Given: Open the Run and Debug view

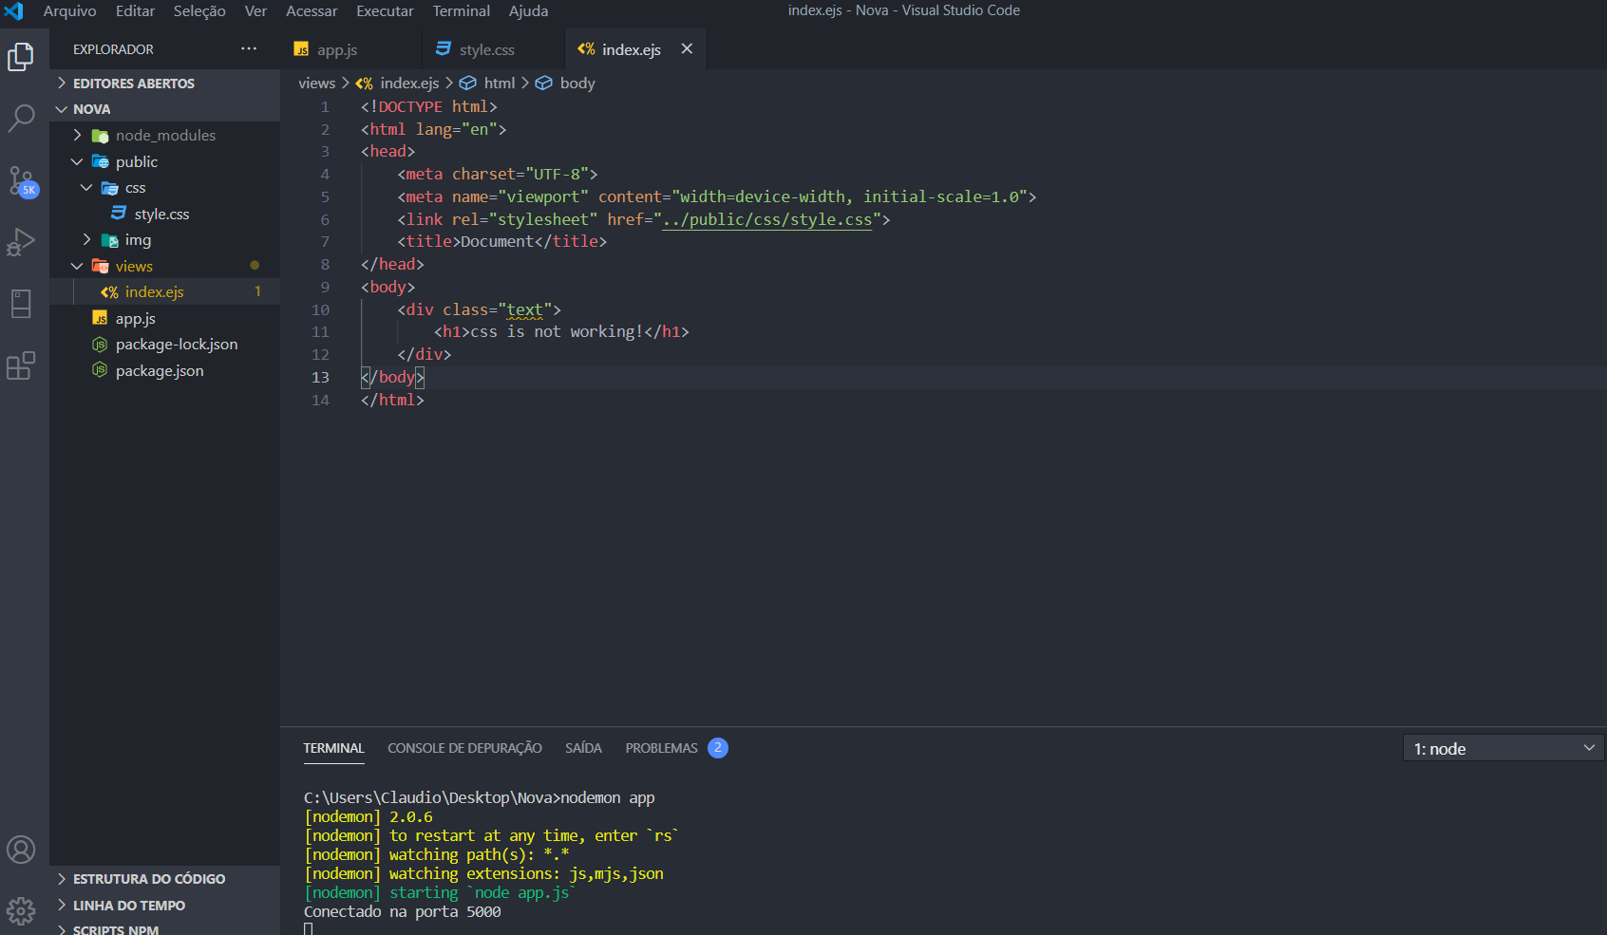Looking at the screenshot, I should coord(21,242).
